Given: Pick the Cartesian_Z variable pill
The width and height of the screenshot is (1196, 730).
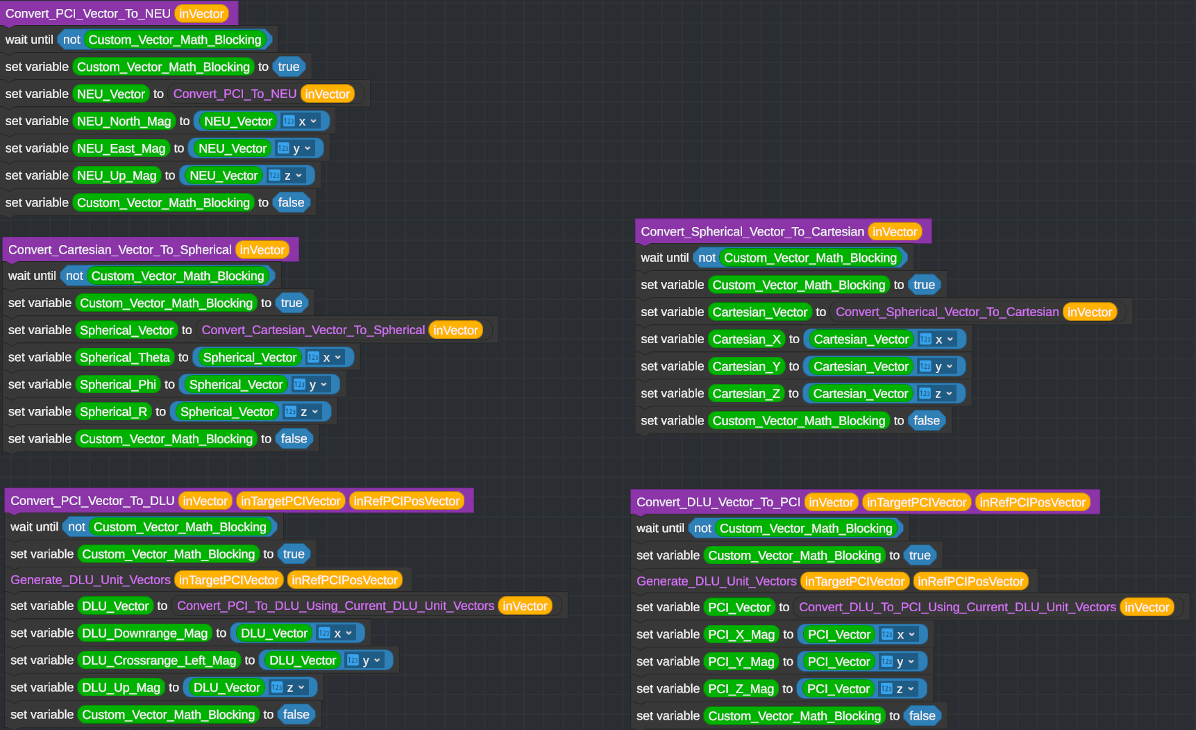Looking at the screenshot, I should (746, 394).
